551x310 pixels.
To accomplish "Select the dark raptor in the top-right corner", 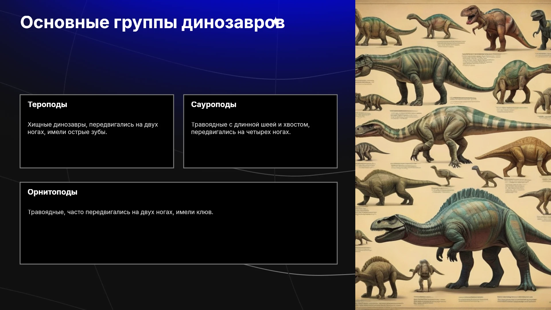I will pos(541,29).
